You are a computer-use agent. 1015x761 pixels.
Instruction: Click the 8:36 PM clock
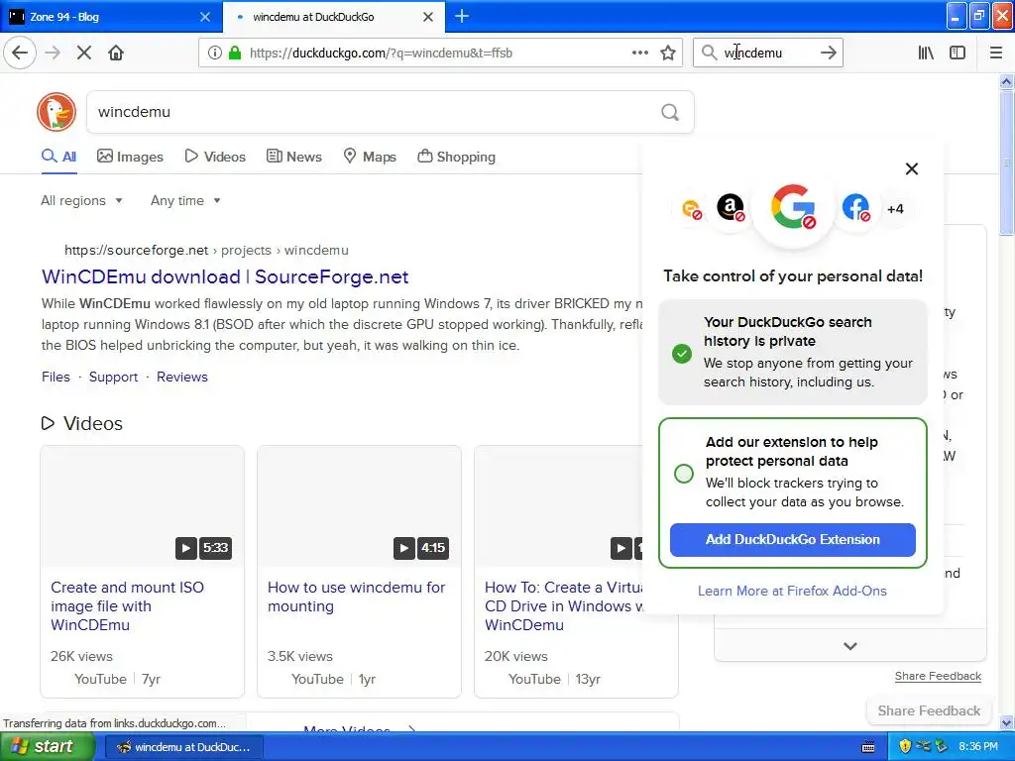pos(978,747)
